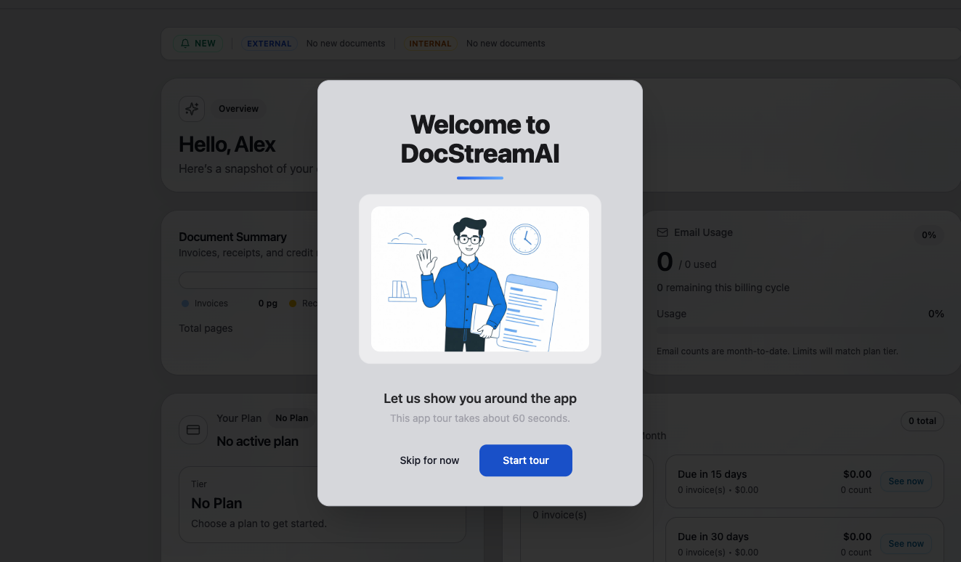Click 'No active plan' text
This screenshot has width=961, height=562.
click(x=257, y=441)
